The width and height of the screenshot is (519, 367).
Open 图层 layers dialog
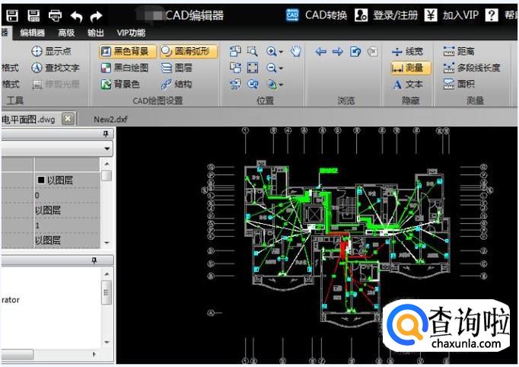pos(177,68)
